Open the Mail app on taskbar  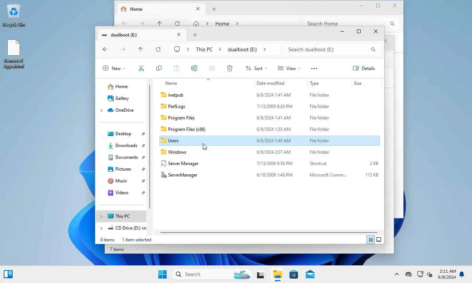point(310,274)
